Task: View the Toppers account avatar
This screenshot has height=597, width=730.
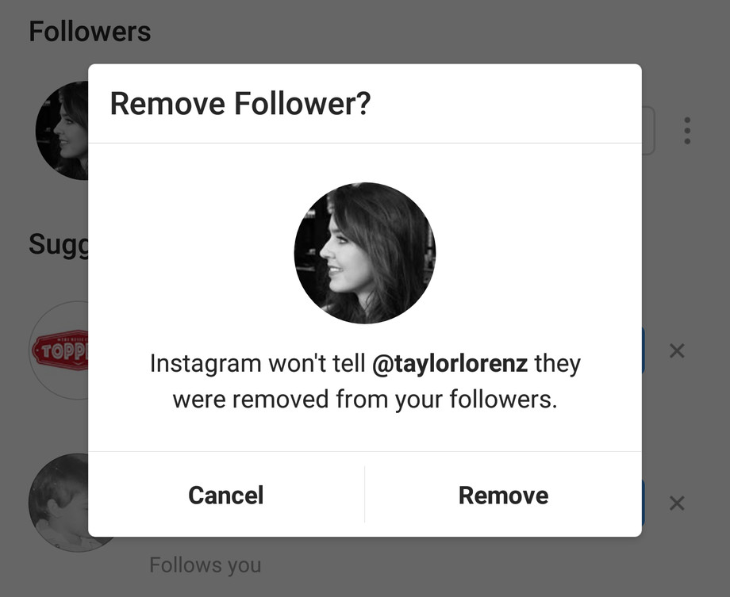Action: (x=63, y=350)
